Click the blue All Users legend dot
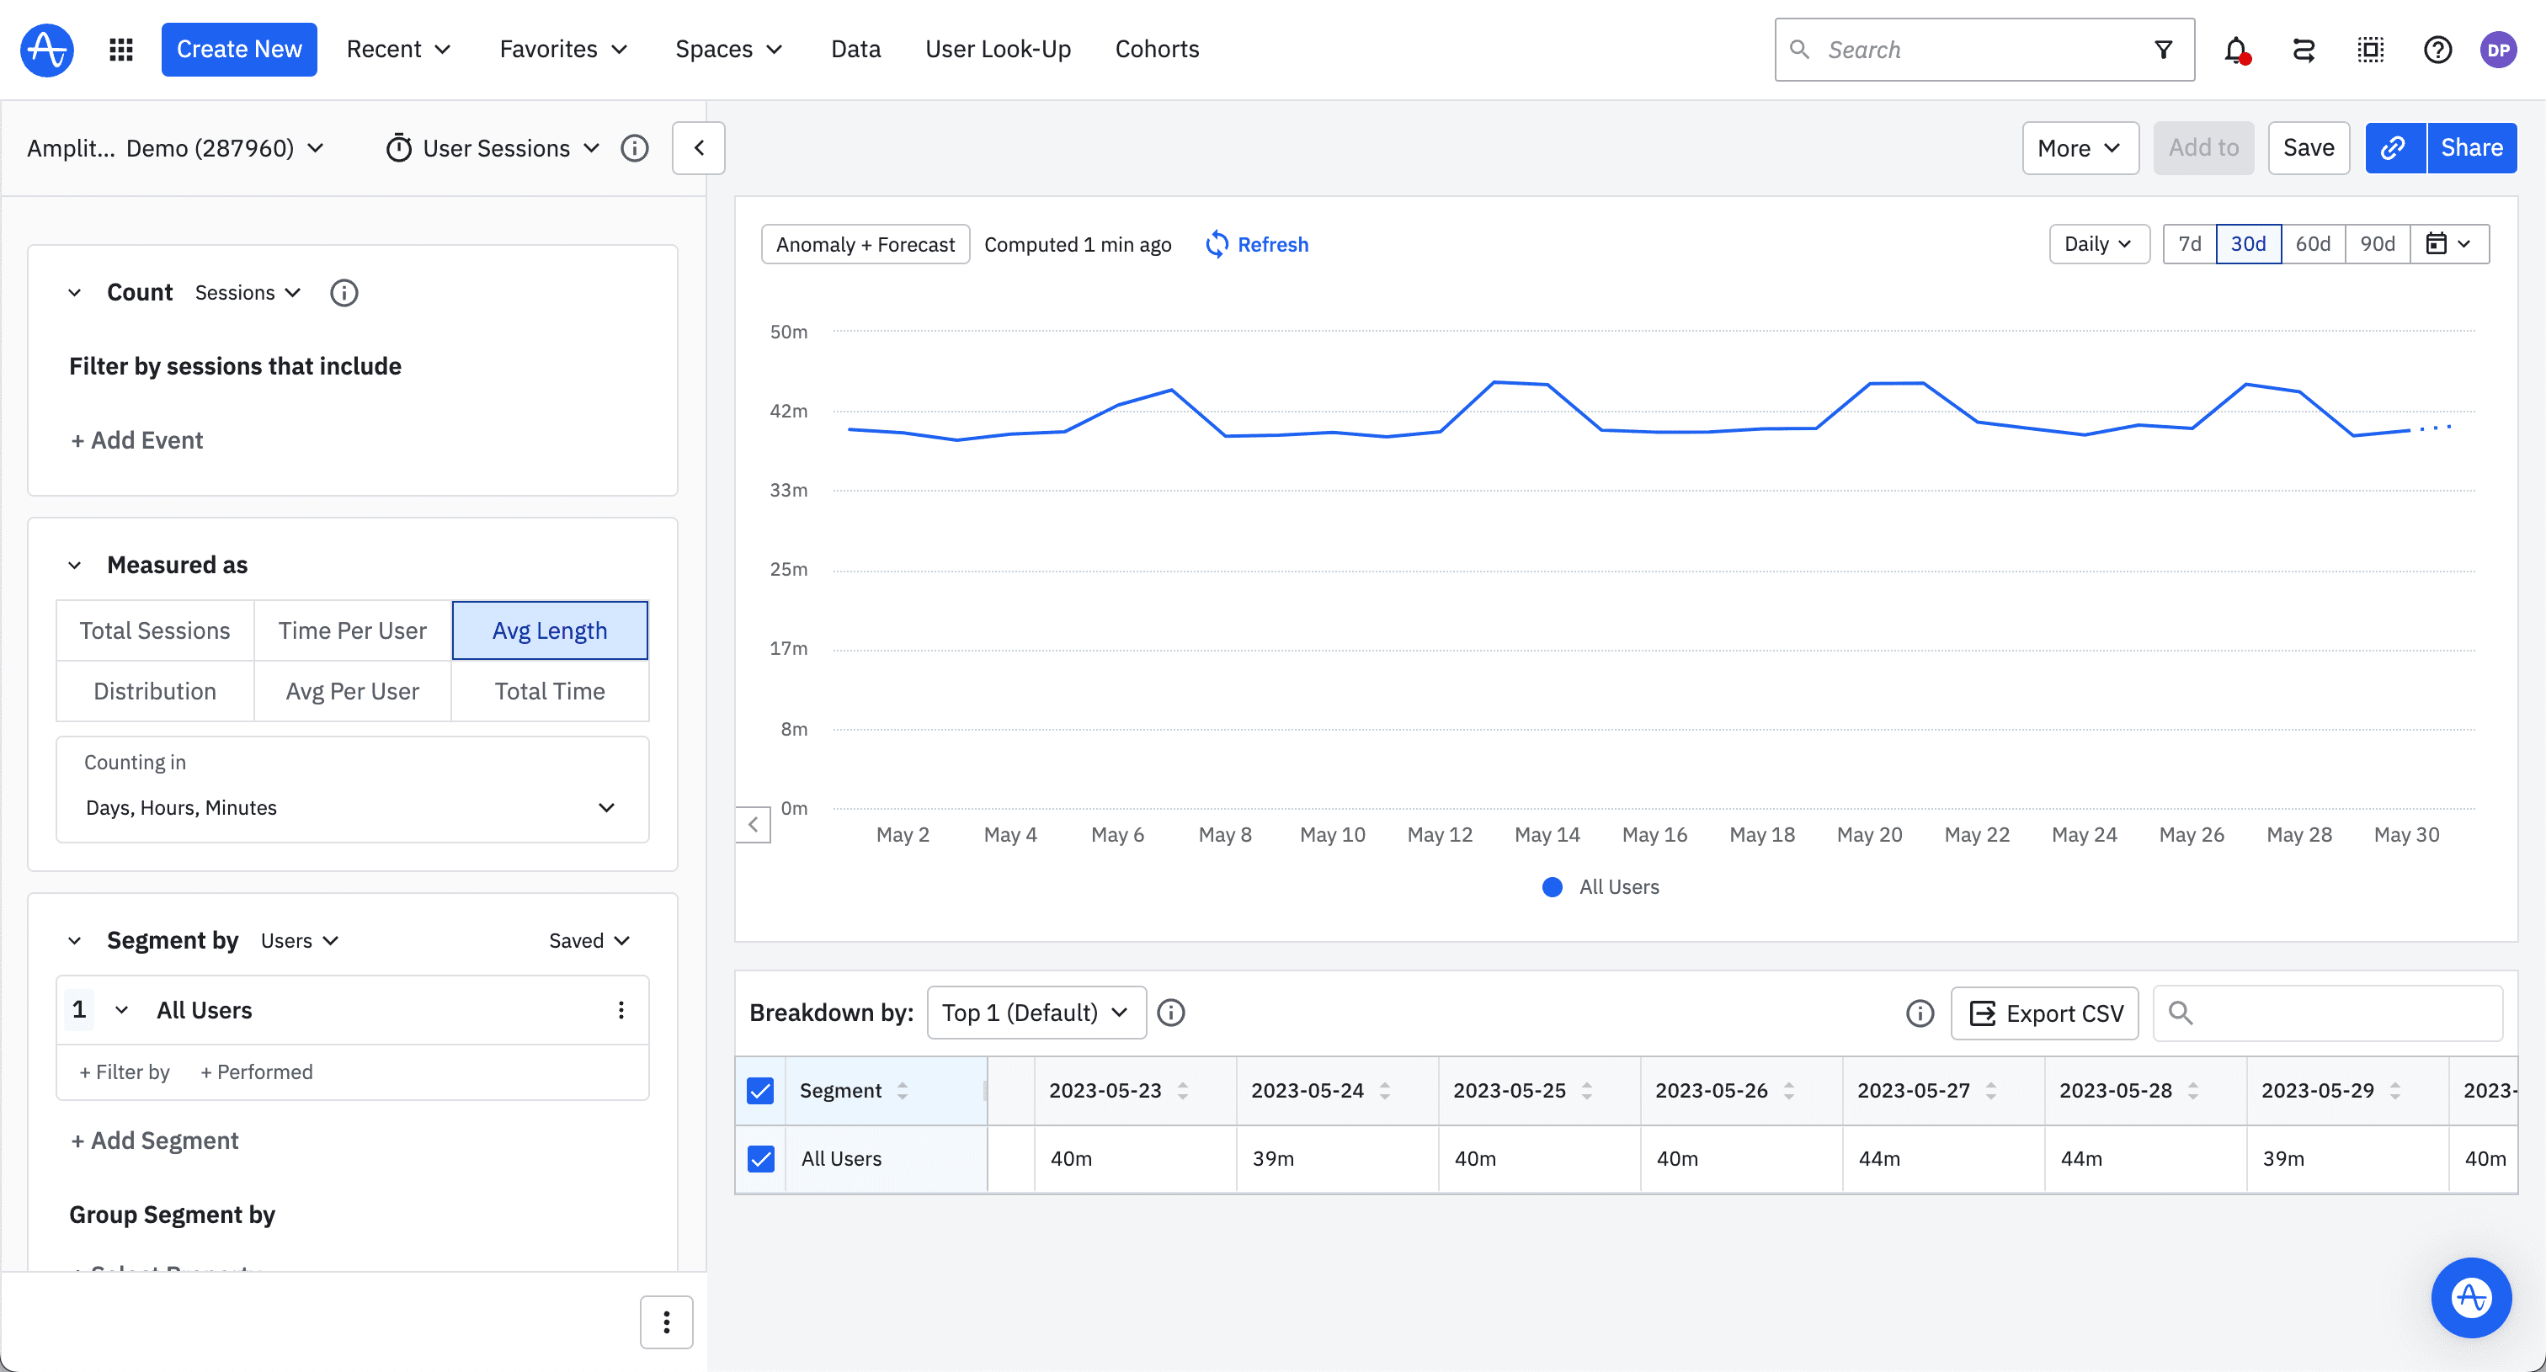The height and width of the screenshot is (1372, 2546). (1552, 887)
